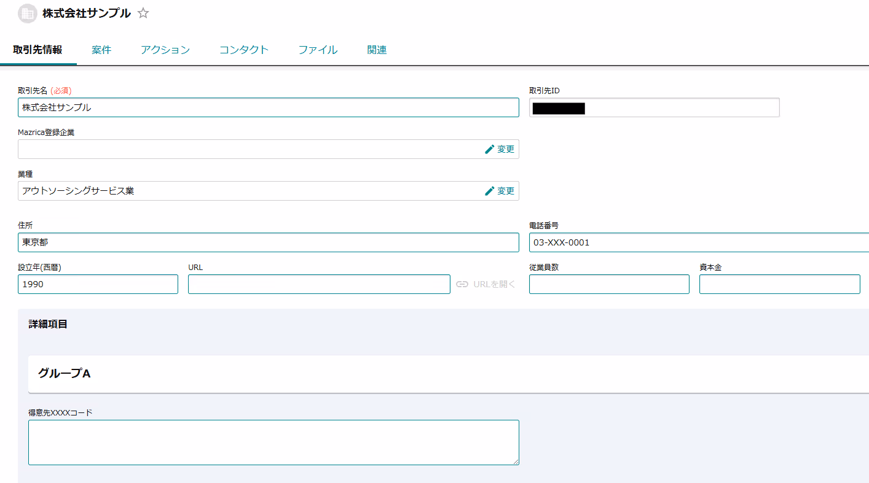This screenshot has height=483, width=869.
Task: Click the 資本金 input field
Action: [x=779, y=284]
